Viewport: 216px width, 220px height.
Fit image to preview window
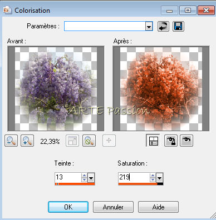point(72,141)
